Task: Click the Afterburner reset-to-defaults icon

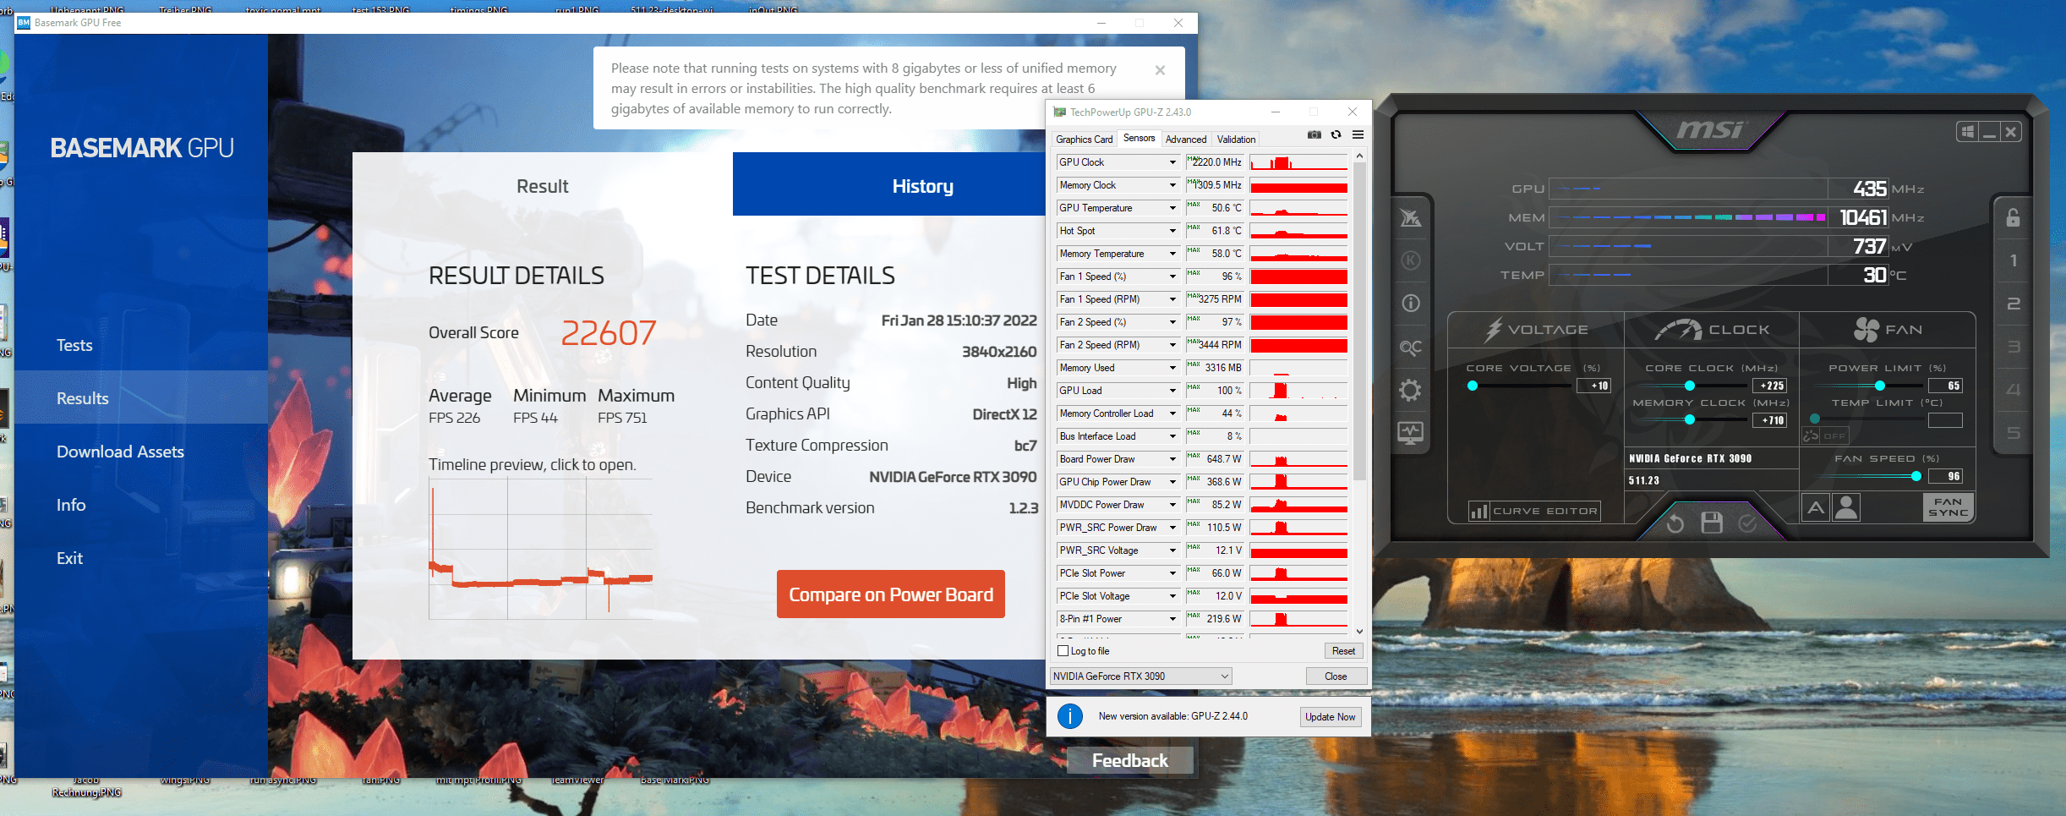Action: coord(1675,523)
